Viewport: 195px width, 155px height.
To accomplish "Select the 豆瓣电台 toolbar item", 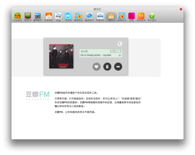I will [x=111, y=17].
